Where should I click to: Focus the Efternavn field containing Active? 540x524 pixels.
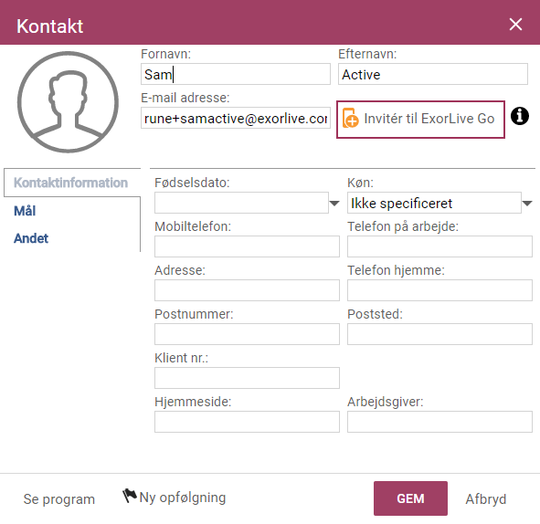[x=433, y=74]
